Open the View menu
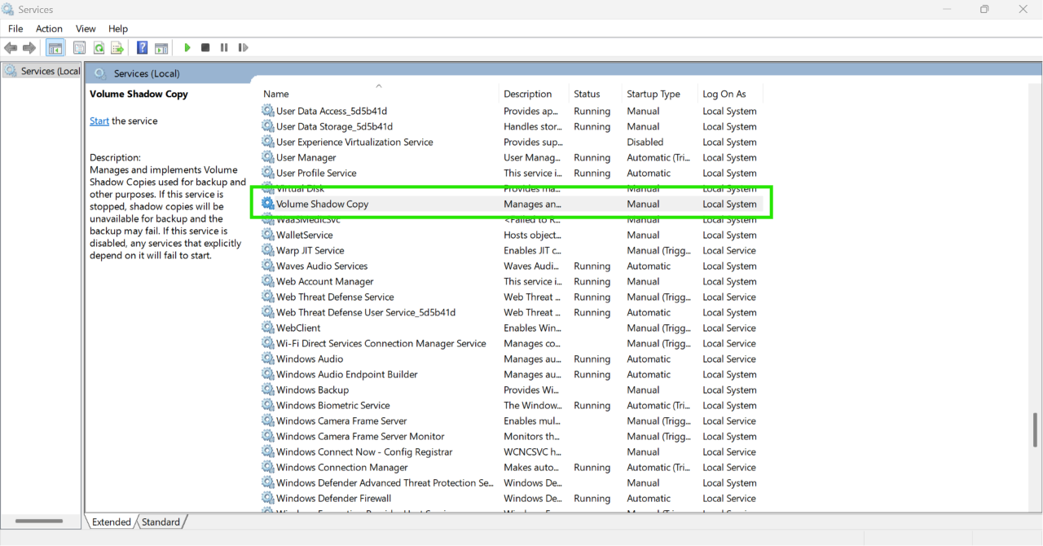Viewport: 1043px width, 546px height. click(x=86, y=29)
